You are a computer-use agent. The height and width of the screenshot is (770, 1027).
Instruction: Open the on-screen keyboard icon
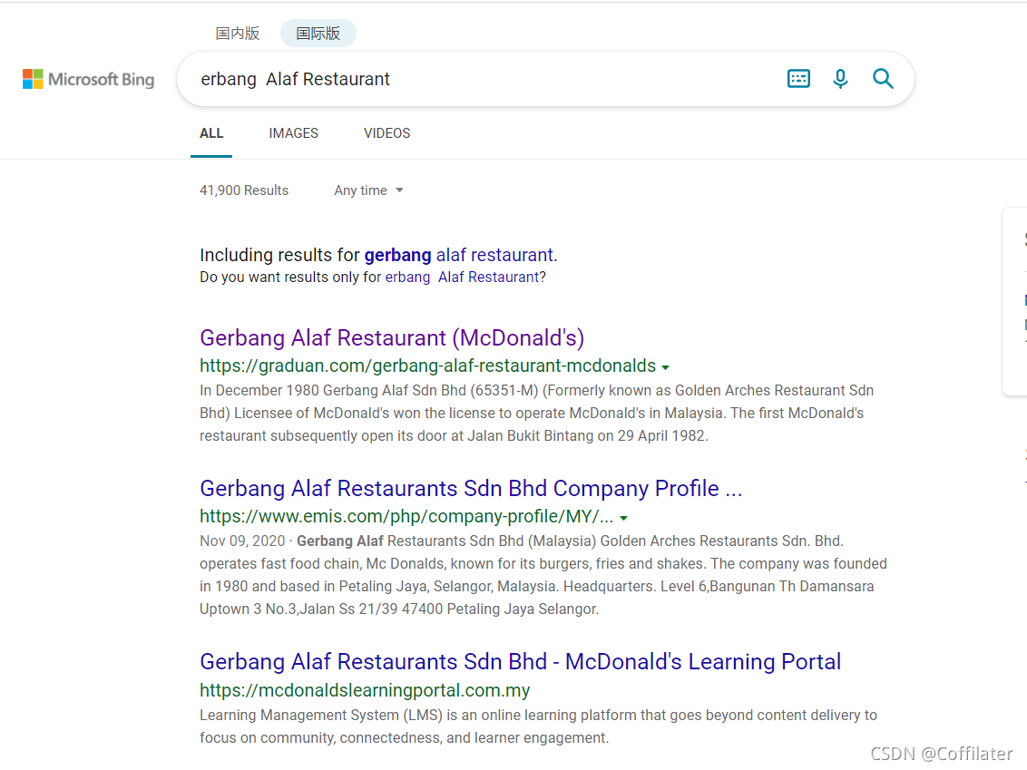tap(798, 79)
